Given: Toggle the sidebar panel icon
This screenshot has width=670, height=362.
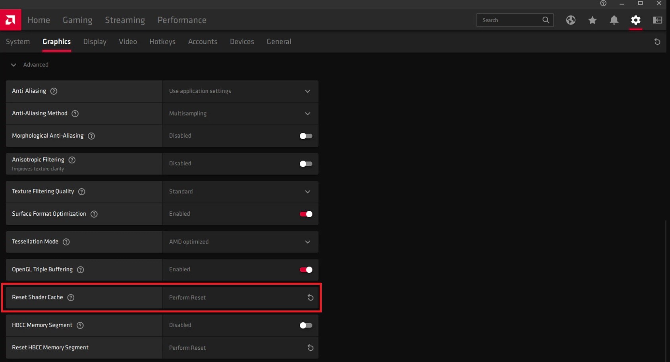Looking at the screenshot, I should point(657,20).
